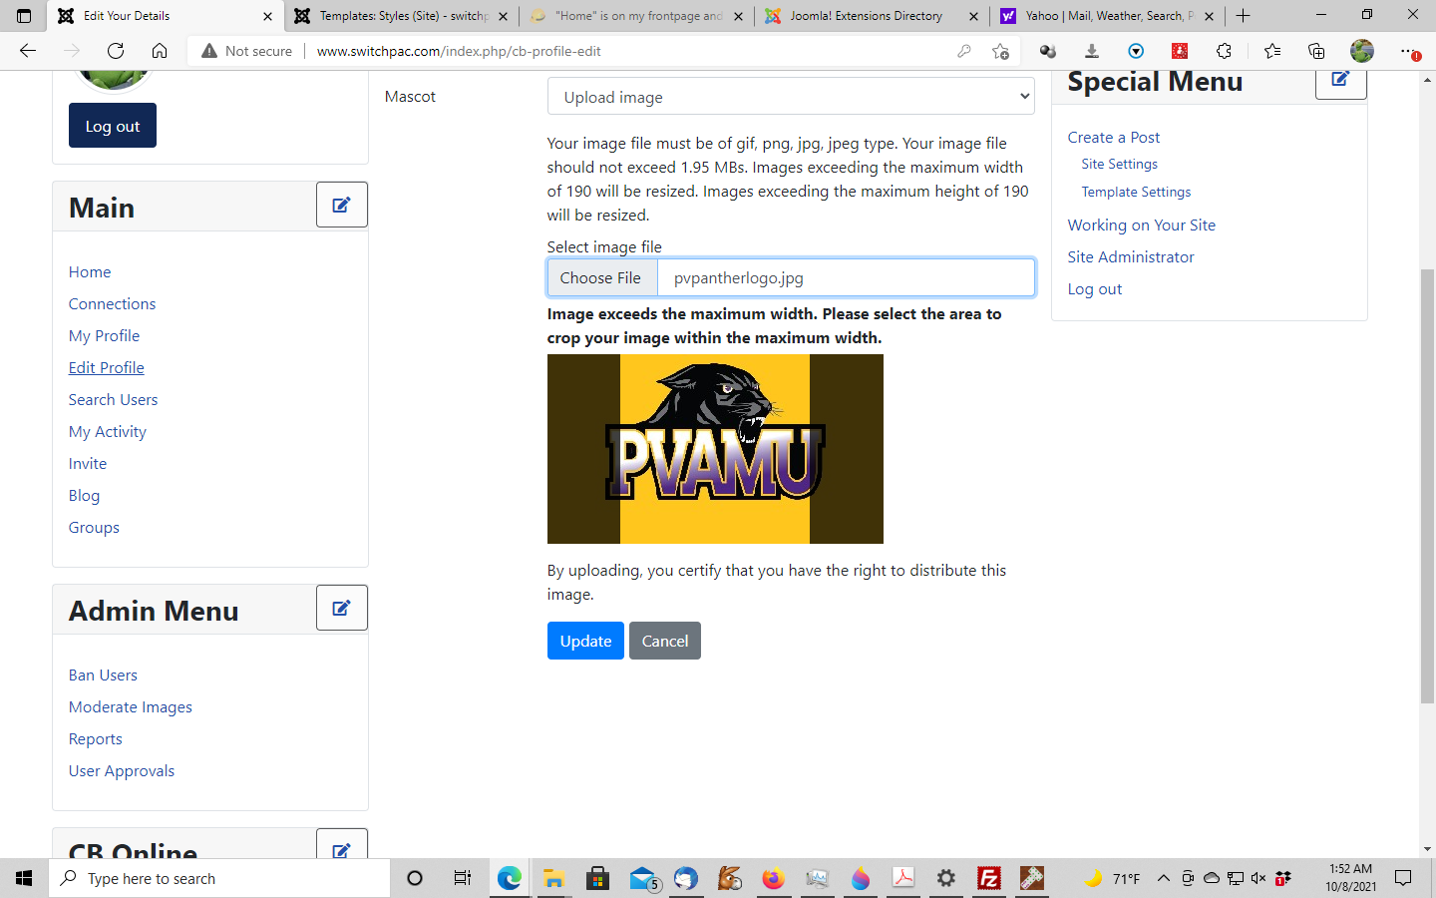Open the Site Settings link

pos(1120,164)
